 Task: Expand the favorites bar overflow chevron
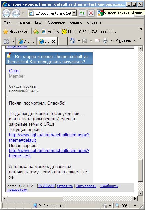coord(141,29)
